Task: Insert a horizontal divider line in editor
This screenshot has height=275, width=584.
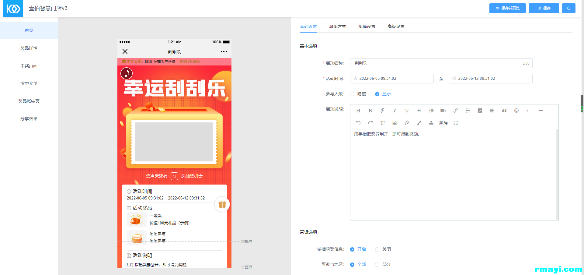Action: (541, 111)
